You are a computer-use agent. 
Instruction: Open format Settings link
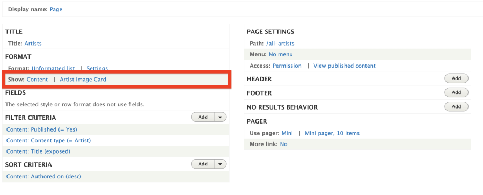pos(97,68)
